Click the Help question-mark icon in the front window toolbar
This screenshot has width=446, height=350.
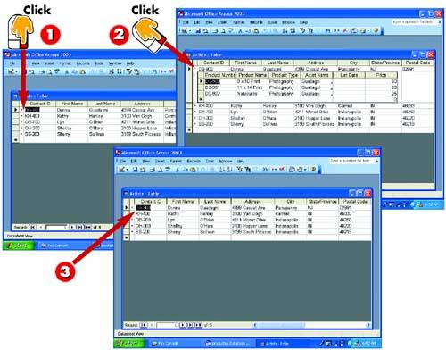[x=313, y=170]
